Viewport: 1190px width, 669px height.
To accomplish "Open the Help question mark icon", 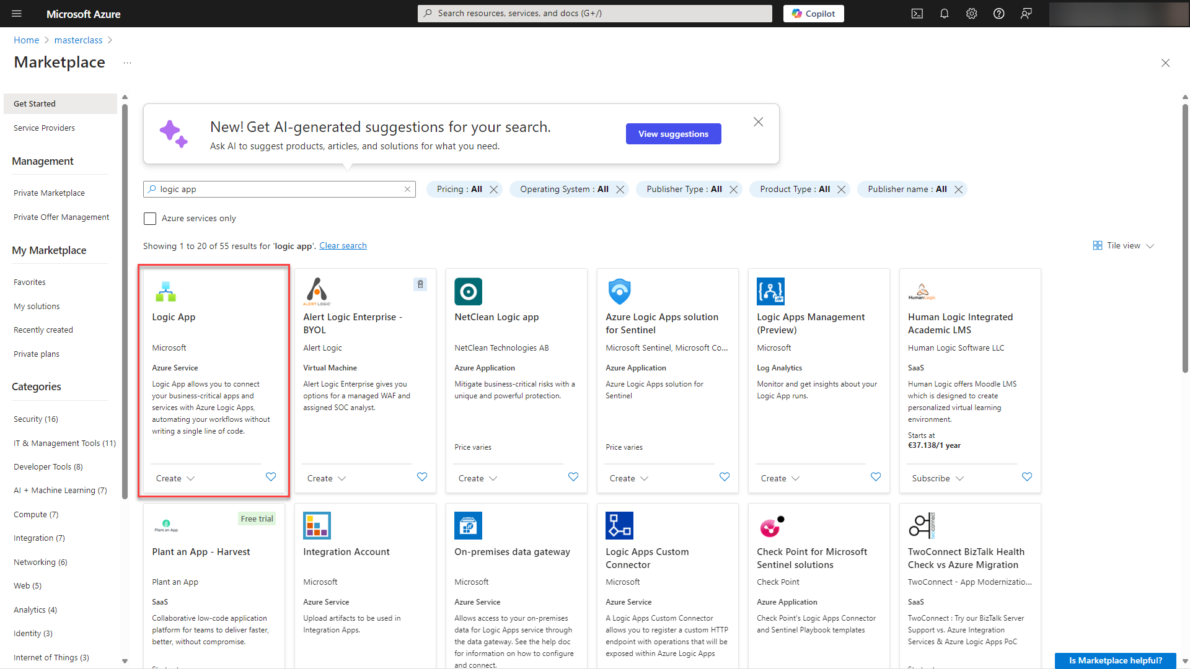I will click(998, 13).
